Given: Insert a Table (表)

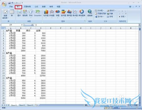Looking at the screenshot, I should click(x=12, y=13).
